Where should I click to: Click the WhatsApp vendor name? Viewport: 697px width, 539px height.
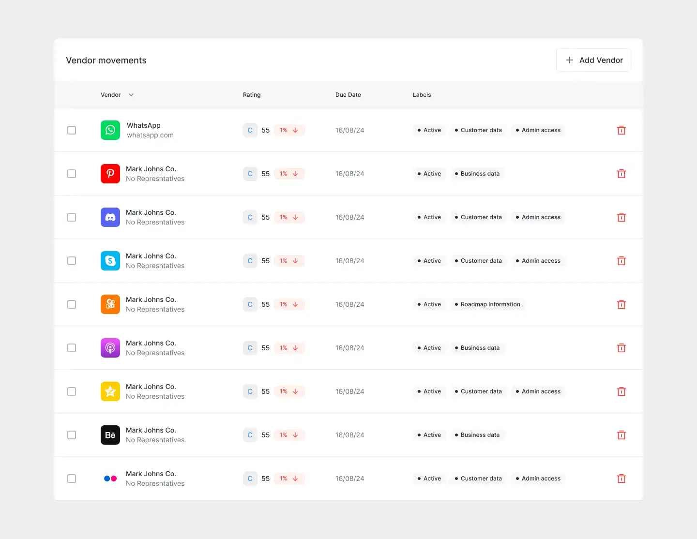tap(144, 125)
